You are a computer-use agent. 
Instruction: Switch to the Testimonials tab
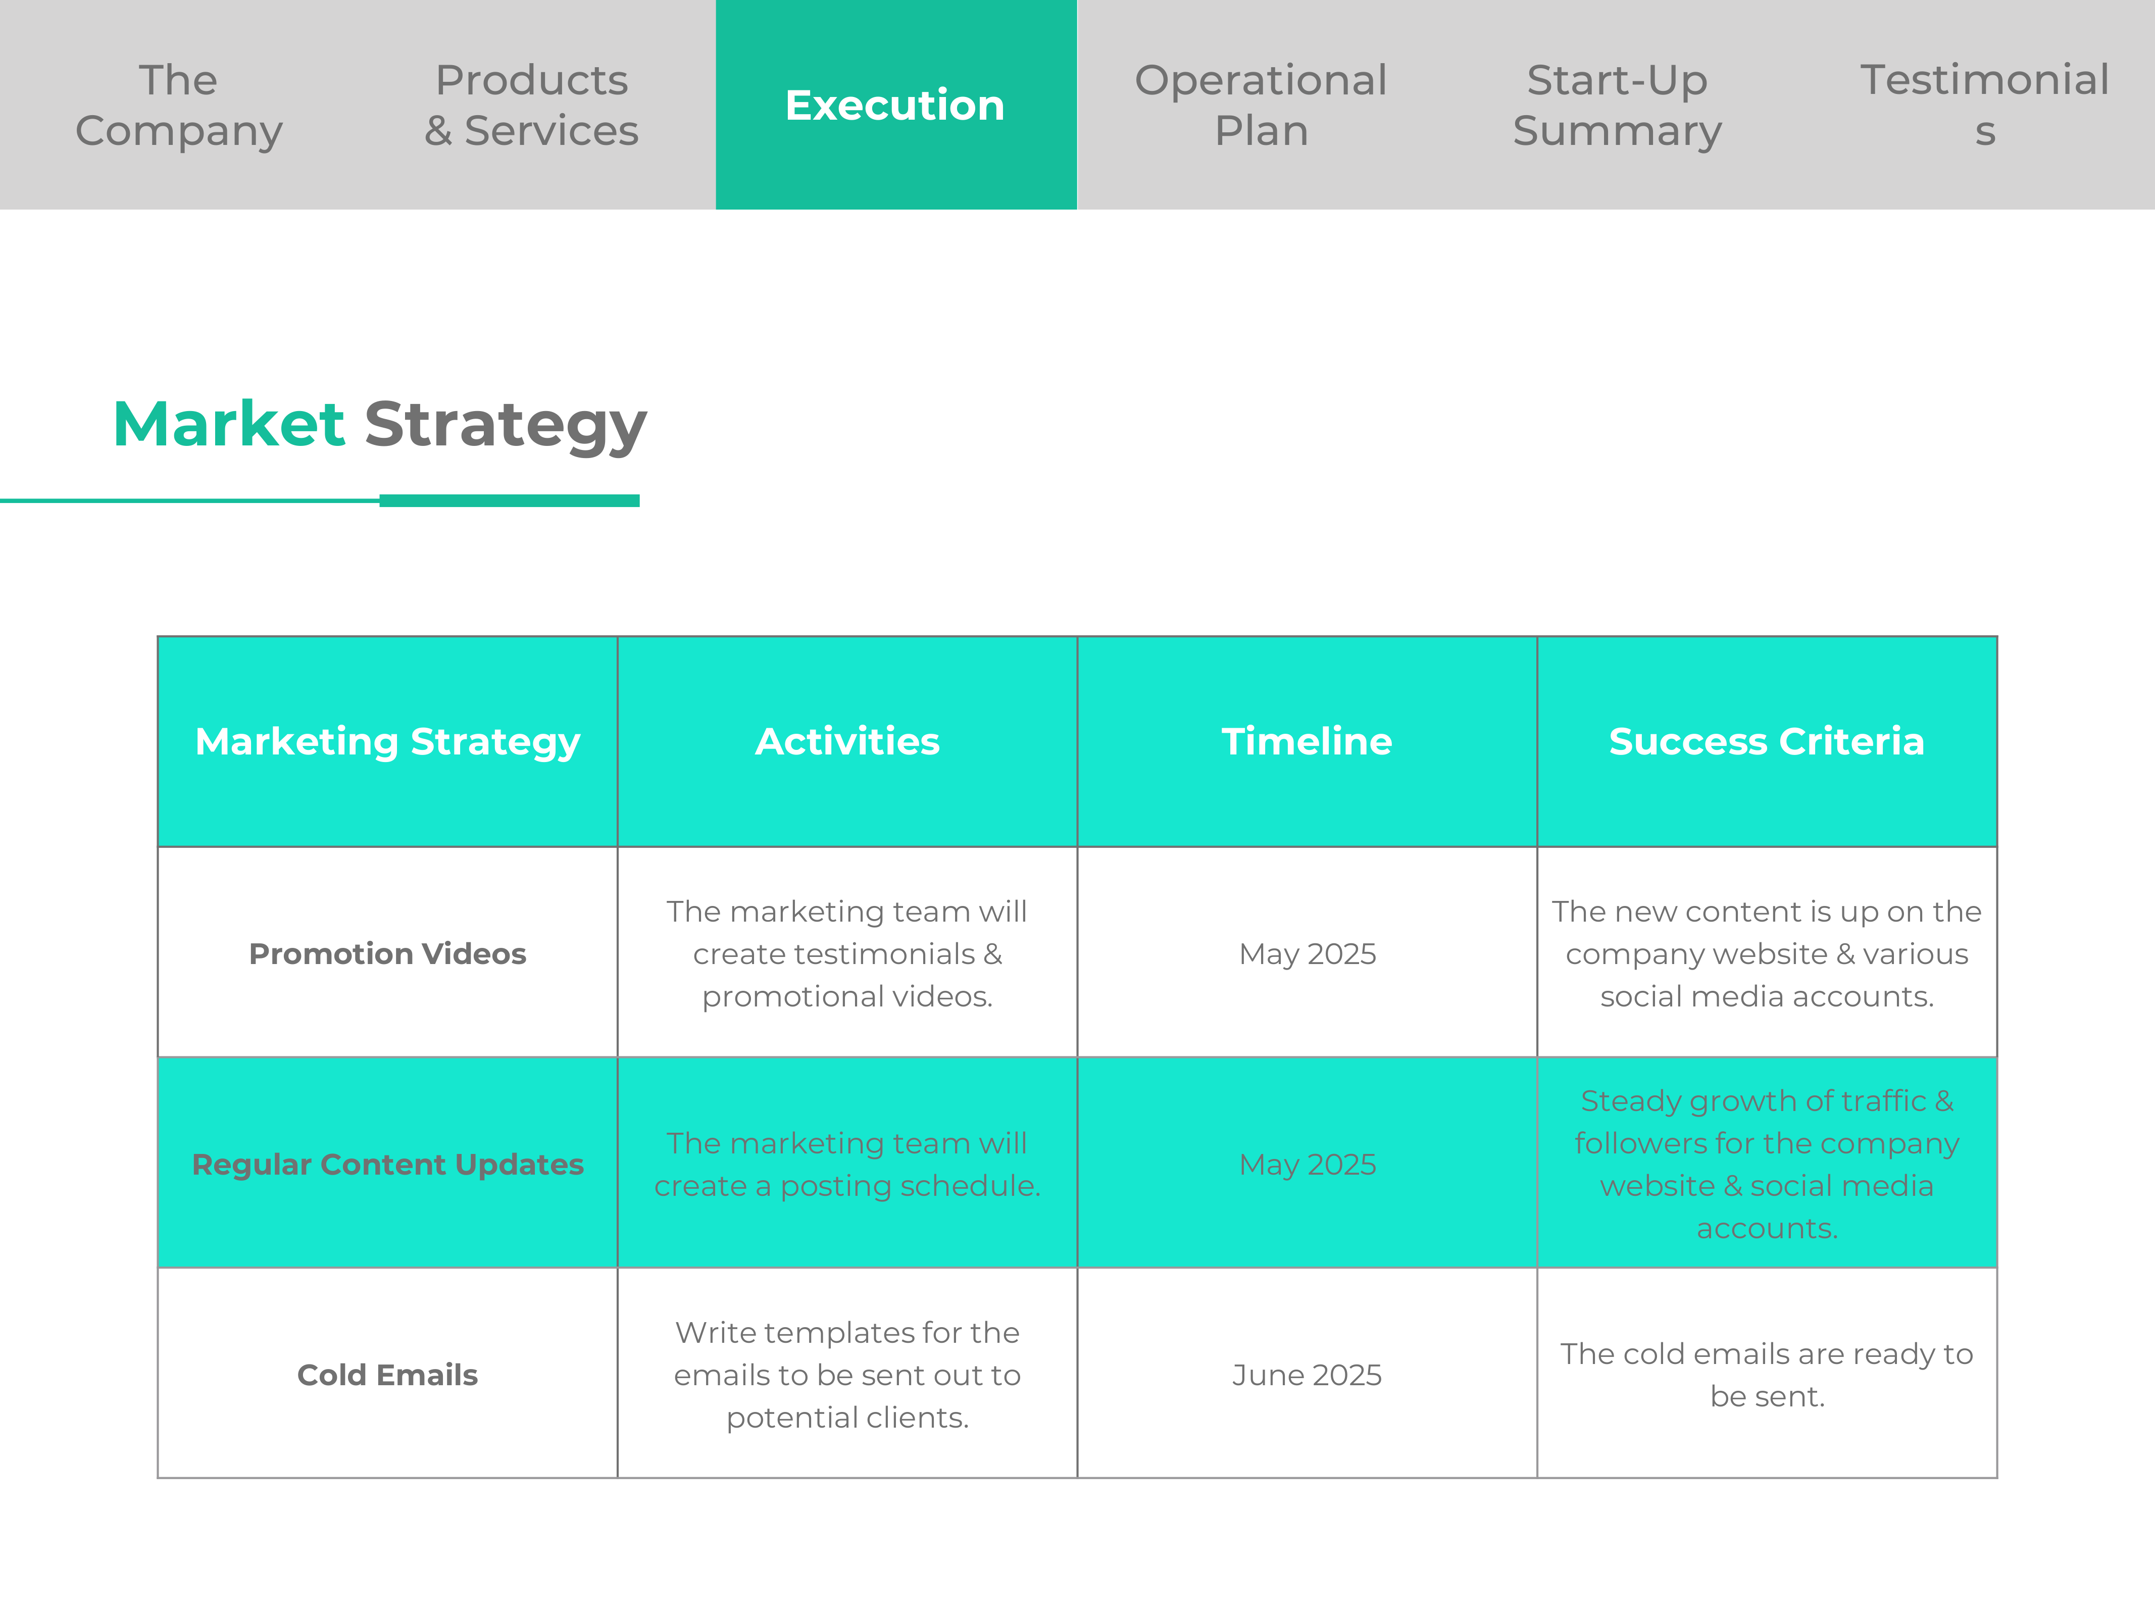click(1983, 105)
